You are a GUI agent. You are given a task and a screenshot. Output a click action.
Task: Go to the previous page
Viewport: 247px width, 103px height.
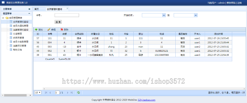50,93
